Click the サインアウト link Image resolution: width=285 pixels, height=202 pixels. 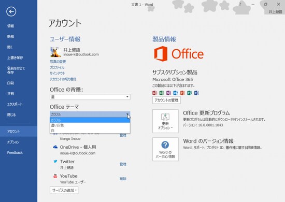point(57,73)
